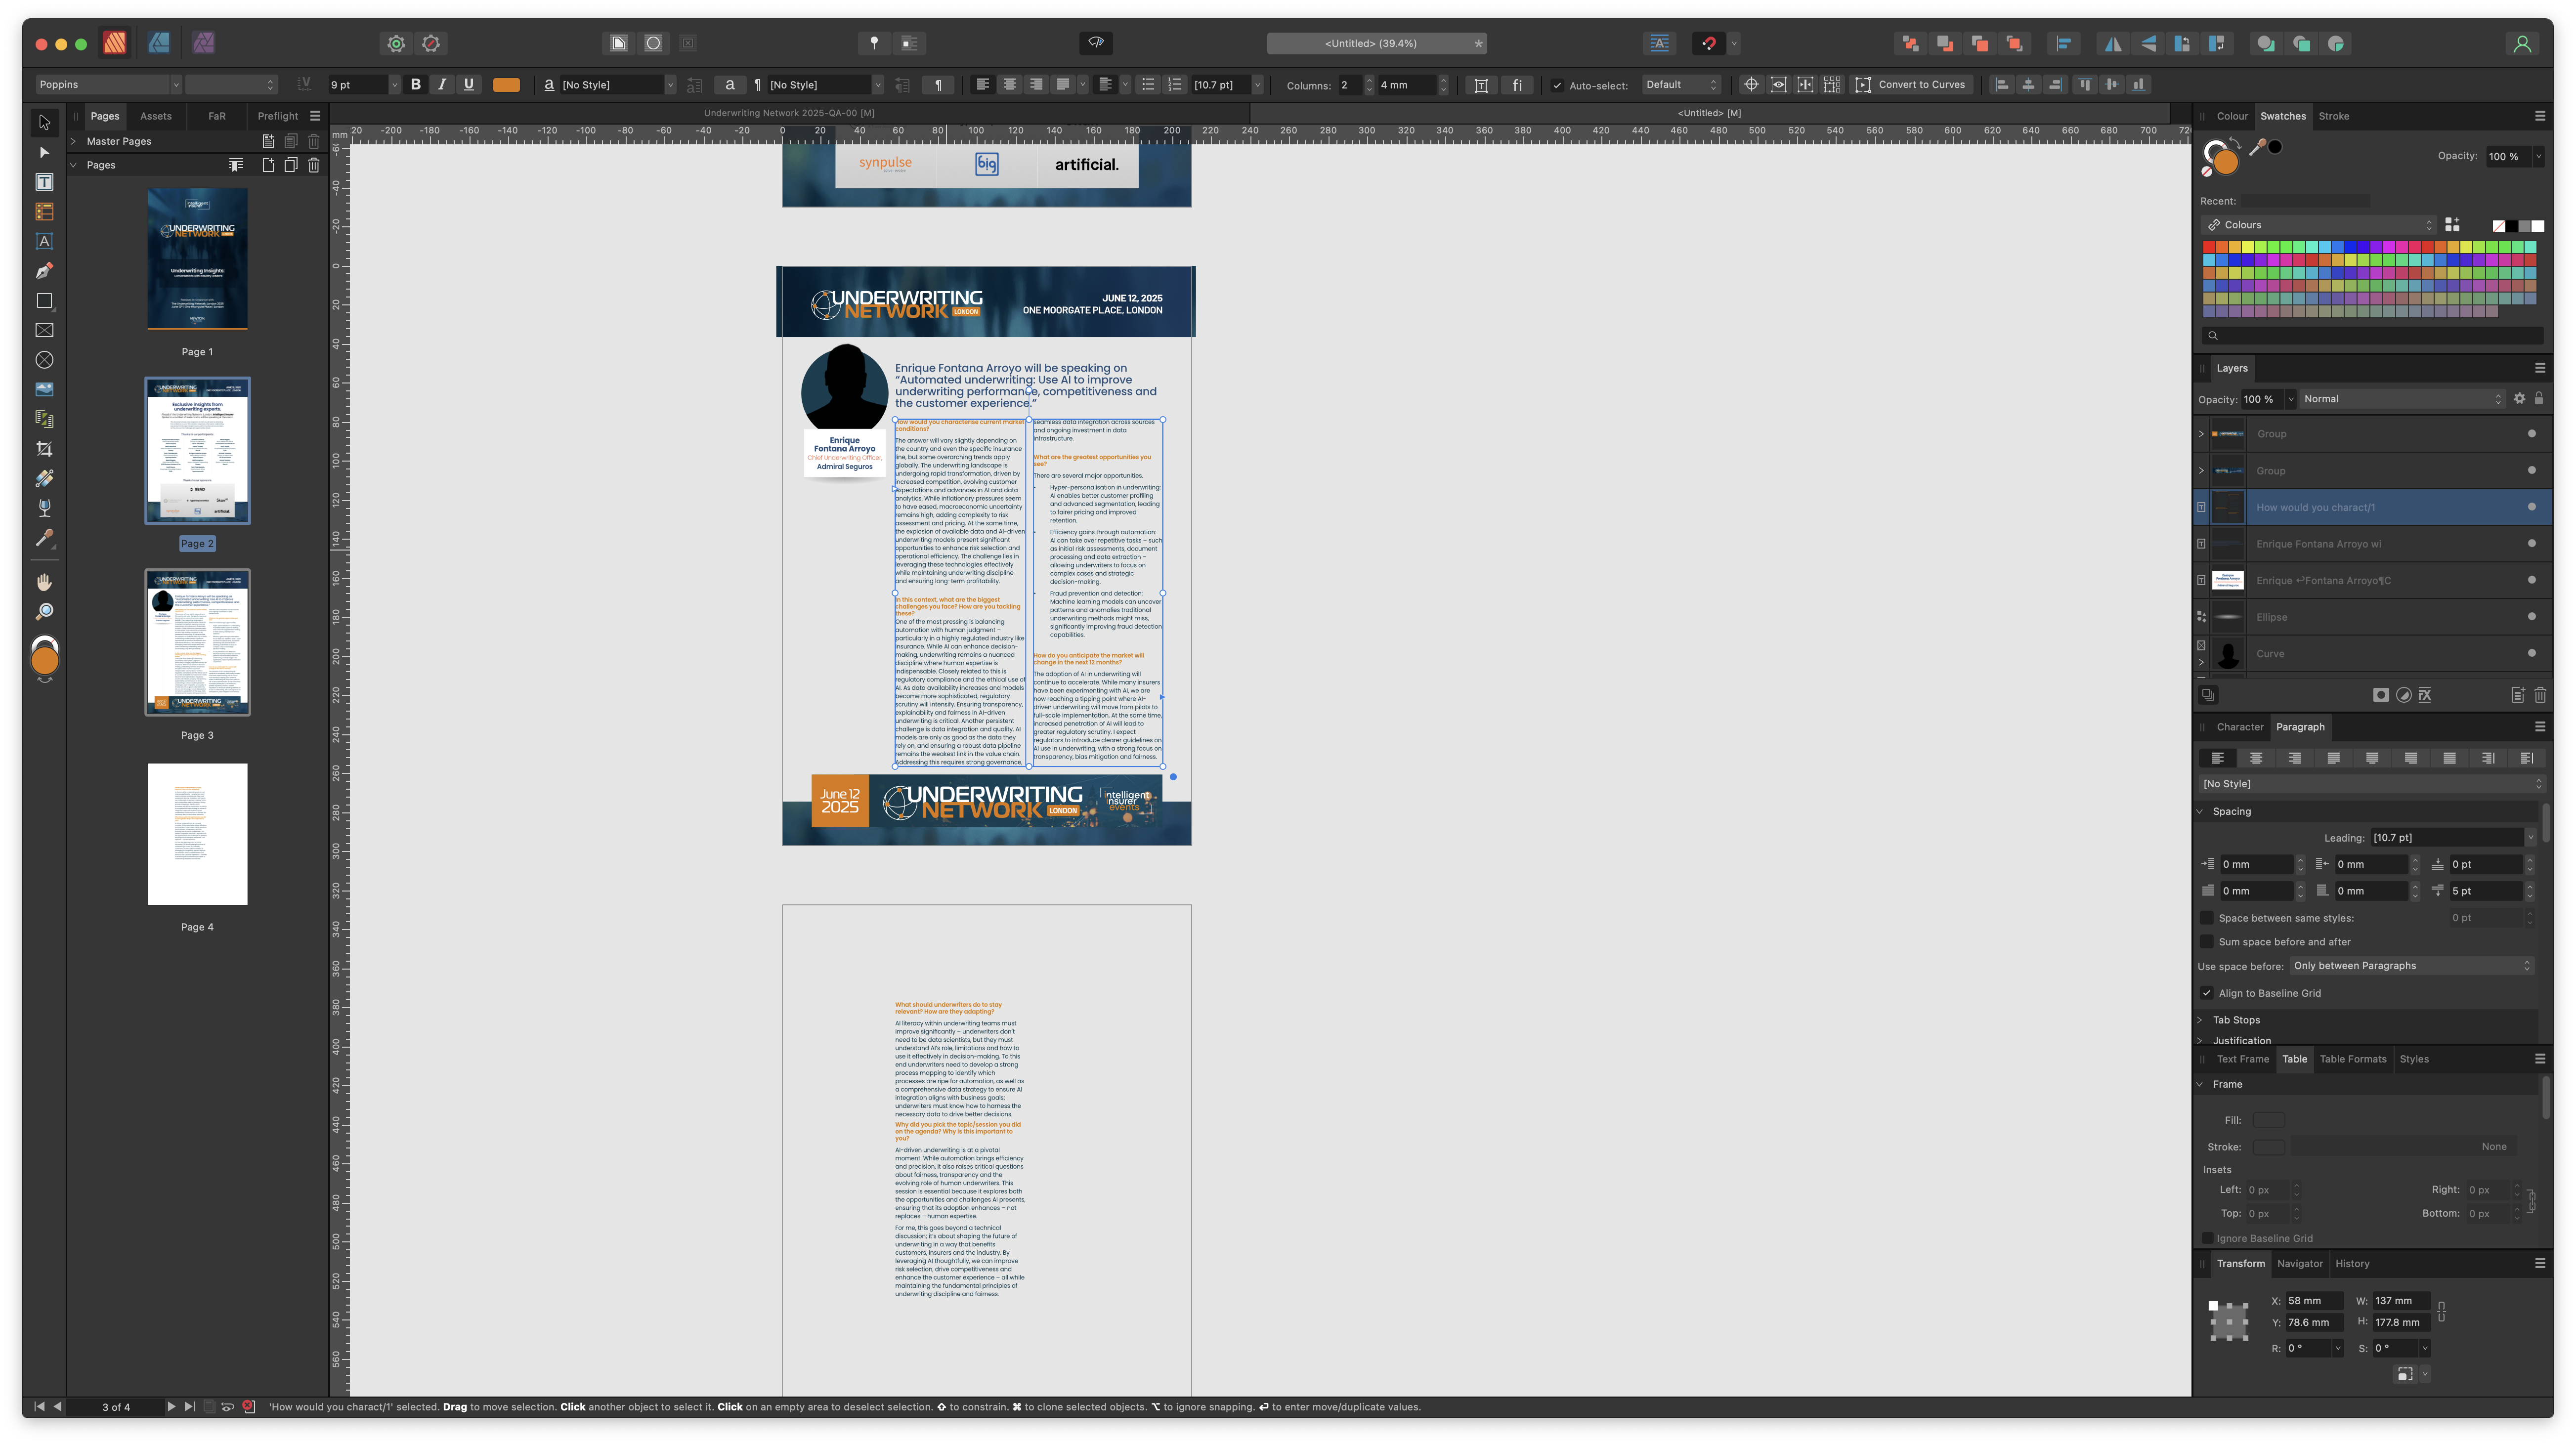Switch to the Assets tab
Viewport: 2576px width, 1444px height.
(156, 116)
